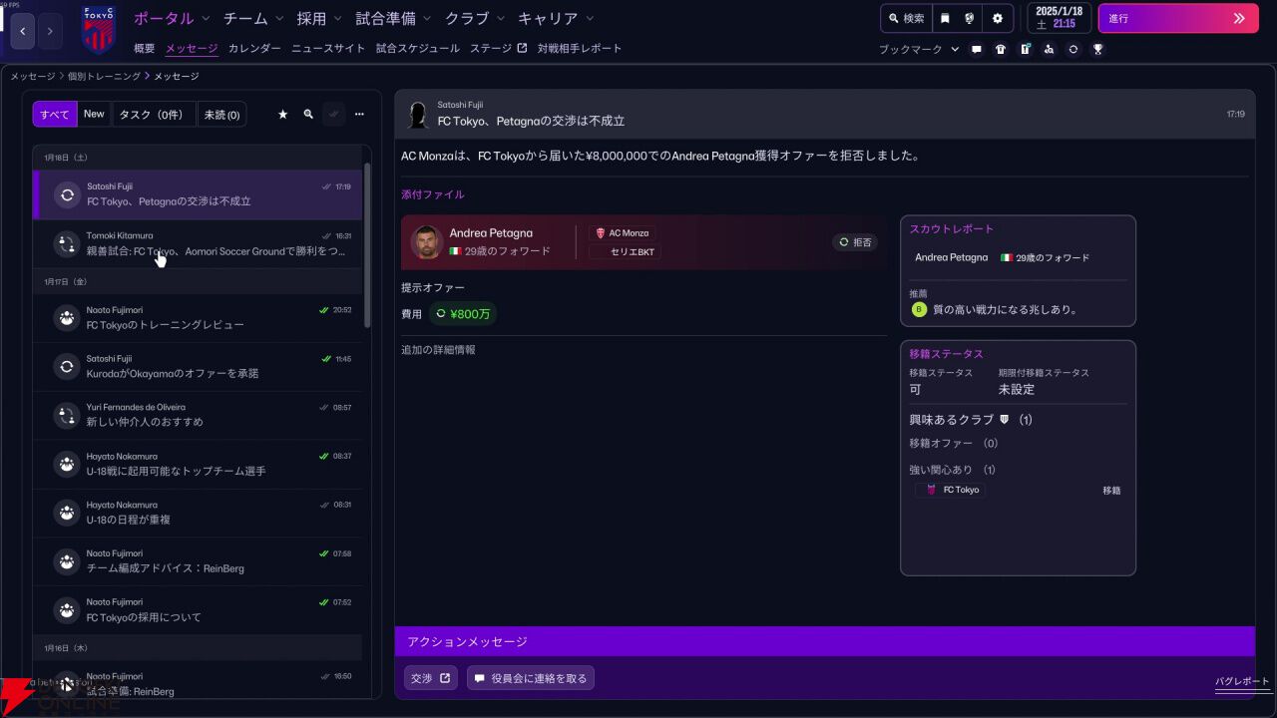Select the star favorites filter icon

pos(282,115)
